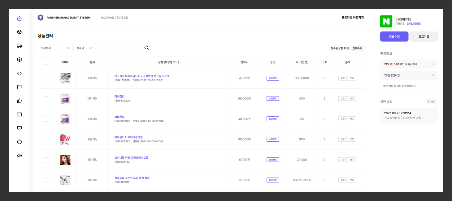Open the 상품명 search type dropdown
Screen dimensions: 452x201
(84, 48)
